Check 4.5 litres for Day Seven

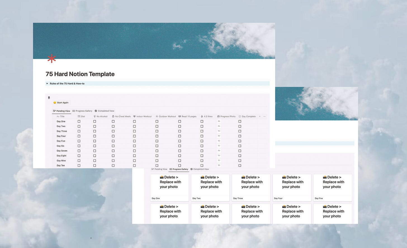tap(202, 151)
